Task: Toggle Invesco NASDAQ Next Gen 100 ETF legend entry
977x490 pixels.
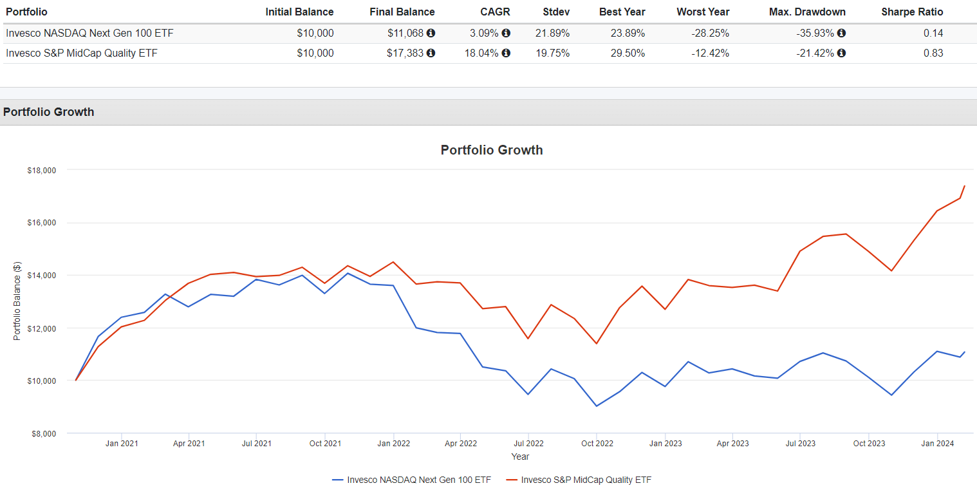Action: (412, 480)
